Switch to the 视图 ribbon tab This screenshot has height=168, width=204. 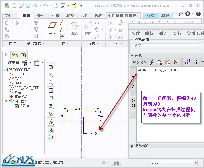tap(99, 16)
